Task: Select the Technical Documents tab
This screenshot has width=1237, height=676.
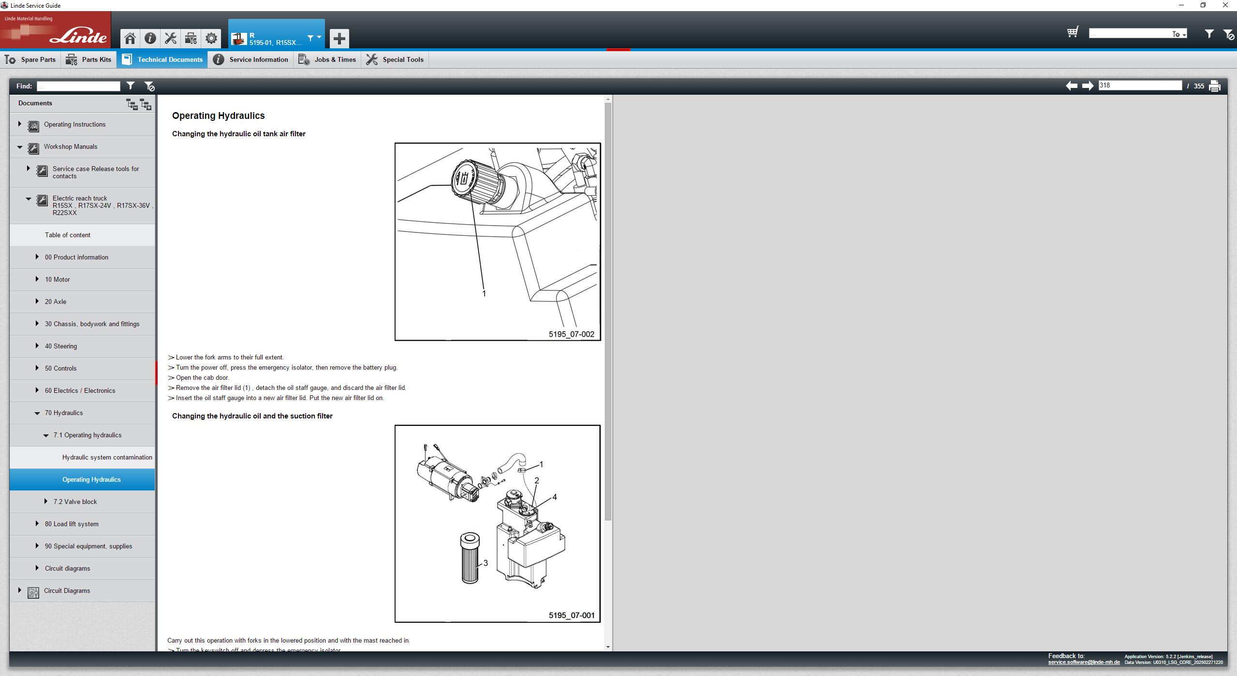Action: [162, 59]
